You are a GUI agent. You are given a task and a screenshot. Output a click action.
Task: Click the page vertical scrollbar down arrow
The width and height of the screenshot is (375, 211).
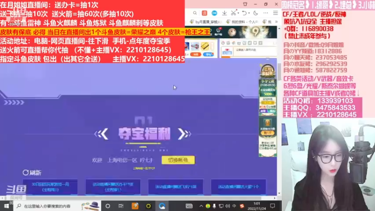(x=279, y=193)
